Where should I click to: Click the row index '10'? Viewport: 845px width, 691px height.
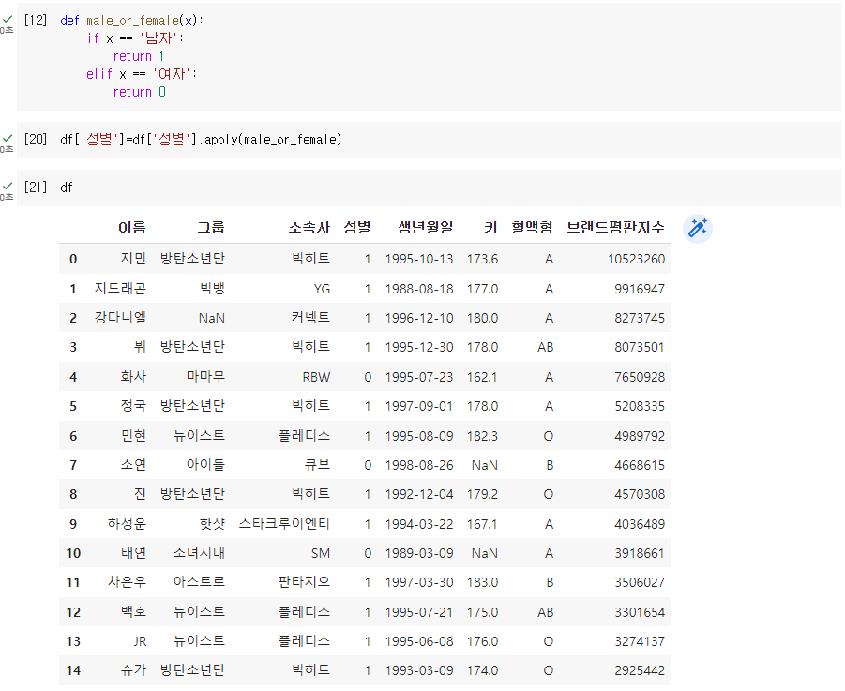click(73, 553)
